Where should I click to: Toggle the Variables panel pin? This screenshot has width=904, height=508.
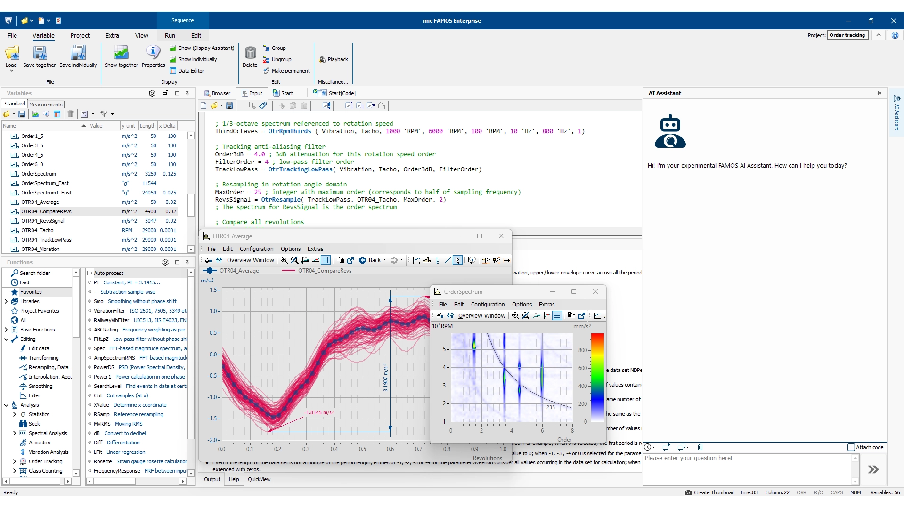click(187, 93)
